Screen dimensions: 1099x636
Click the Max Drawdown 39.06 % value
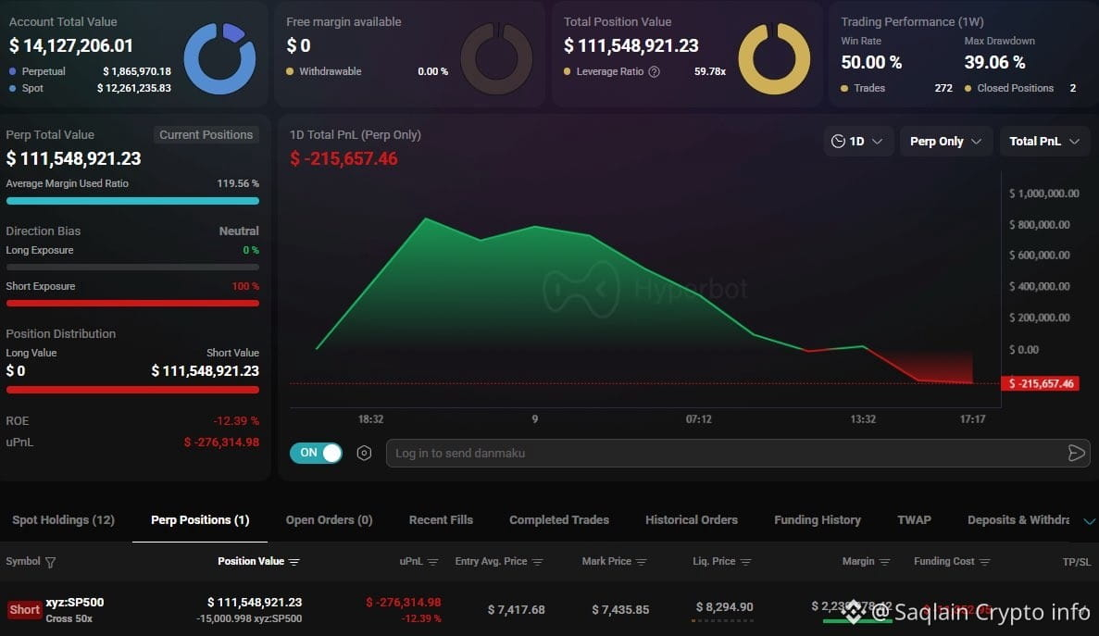pyautogui.click(x=994, y=62)
